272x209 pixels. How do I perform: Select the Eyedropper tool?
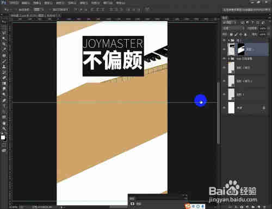[4, 49]
